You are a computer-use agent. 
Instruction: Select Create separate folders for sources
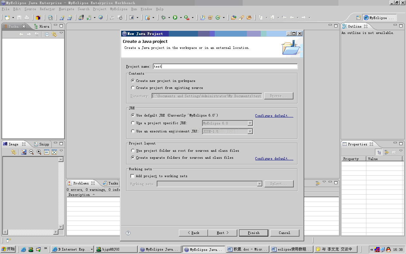coord(182,157)
